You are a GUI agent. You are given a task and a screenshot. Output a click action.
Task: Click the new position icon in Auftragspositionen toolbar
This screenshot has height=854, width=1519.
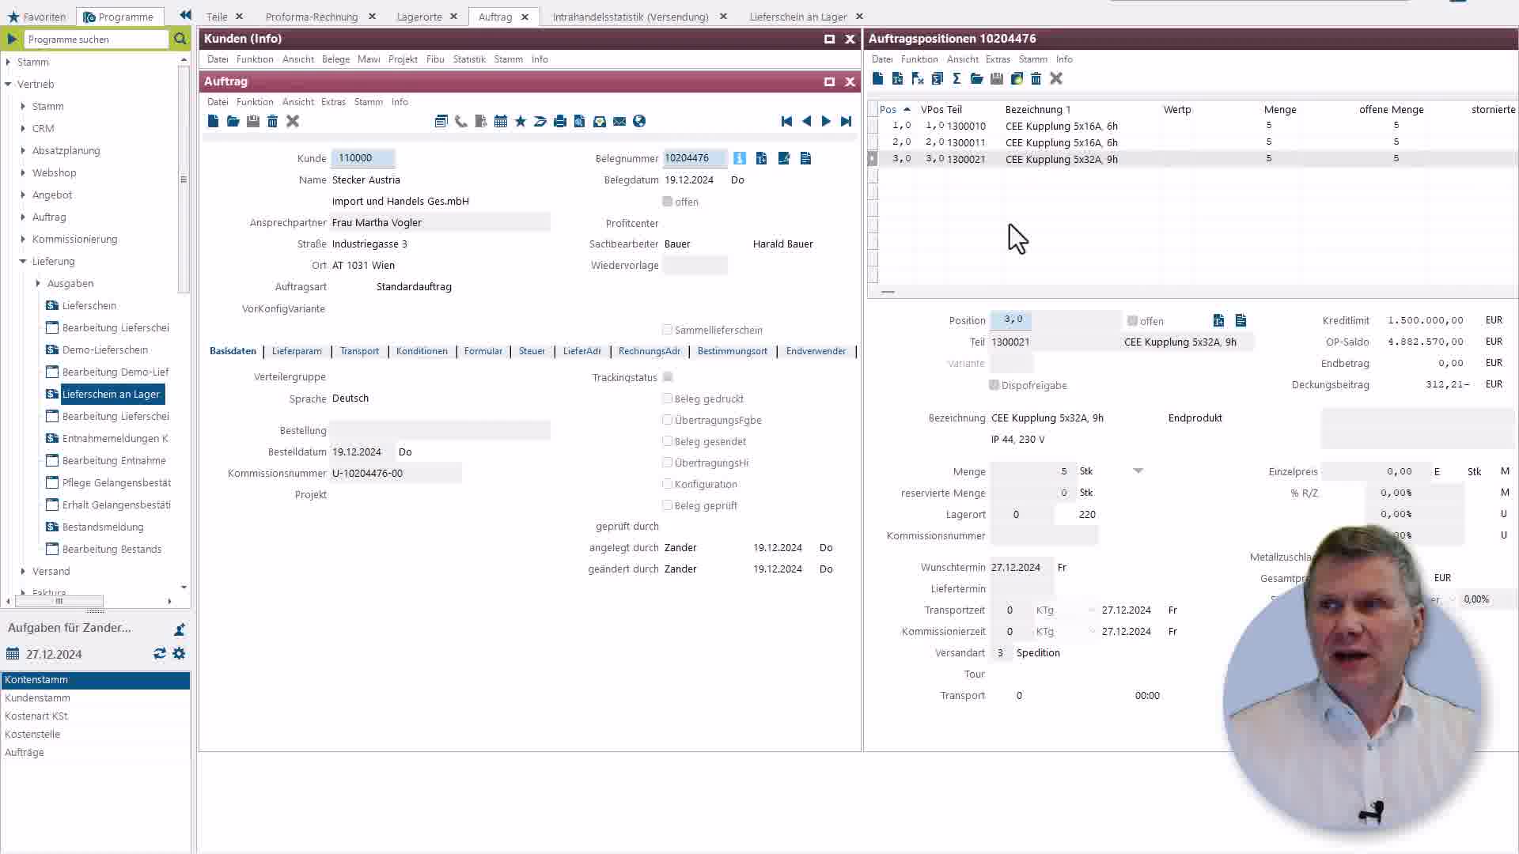[x=877, y=78]
